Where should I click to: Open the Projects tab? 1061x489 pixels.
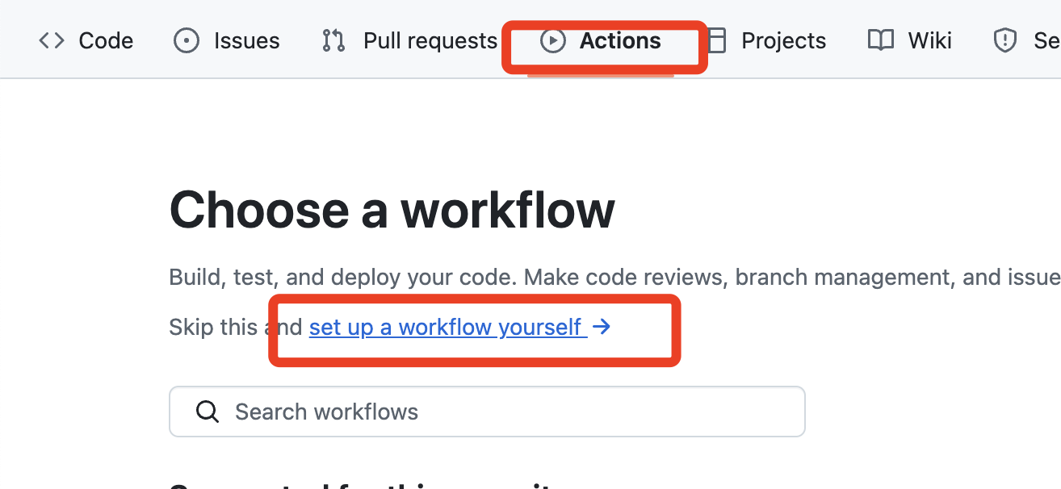783,40
